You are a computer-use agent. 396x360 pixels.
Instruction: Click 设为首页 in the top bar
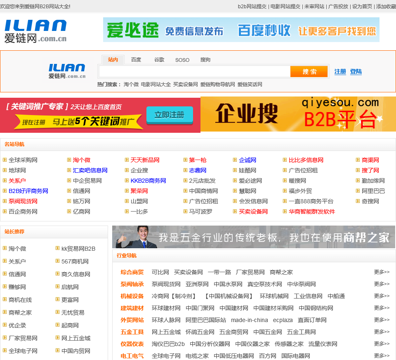362,7
